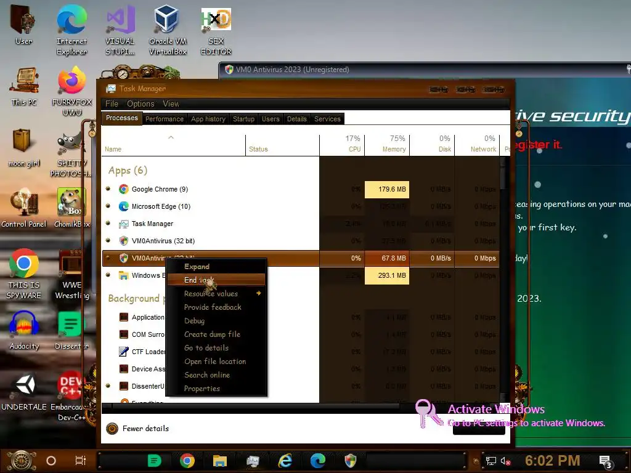Switch to the Services tab
631x473 pixels.
327,119
